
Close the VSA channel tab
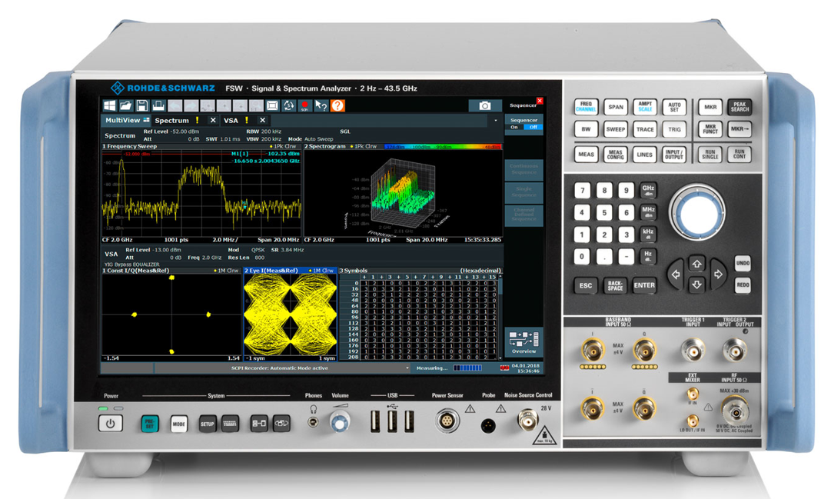(x=262, y=121)
